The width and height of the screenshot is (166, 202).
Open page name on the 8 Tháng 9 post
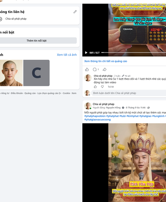(103, 104)
